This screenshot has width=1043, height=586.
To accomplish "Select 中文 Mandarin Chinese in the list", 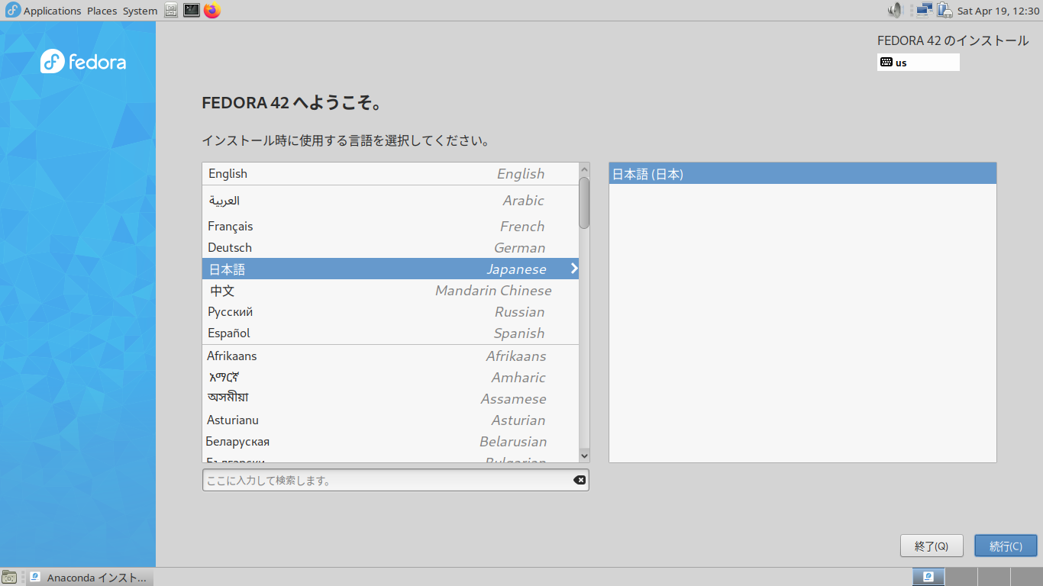I will [x=390, y=291].
